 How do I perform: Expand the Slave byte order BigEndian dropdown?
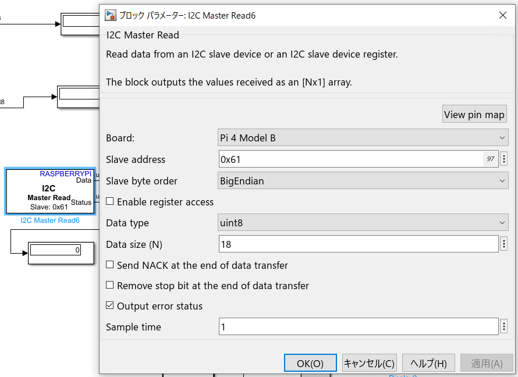(363, 180)
